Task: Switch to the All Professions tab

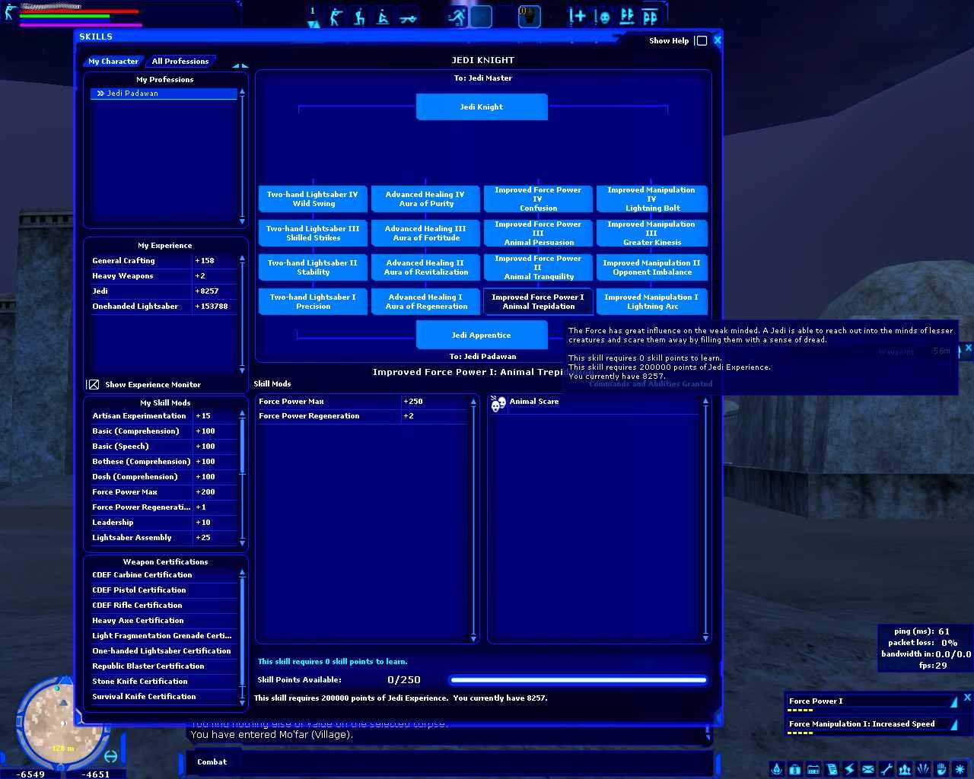Action: (x=180, y=61)
